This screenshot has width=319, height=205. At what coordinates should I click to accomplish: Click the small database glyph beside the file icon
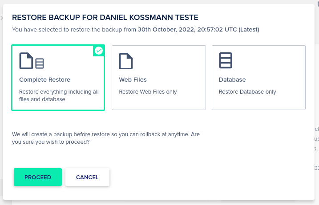pyautogui.click(x=40, y=63)
